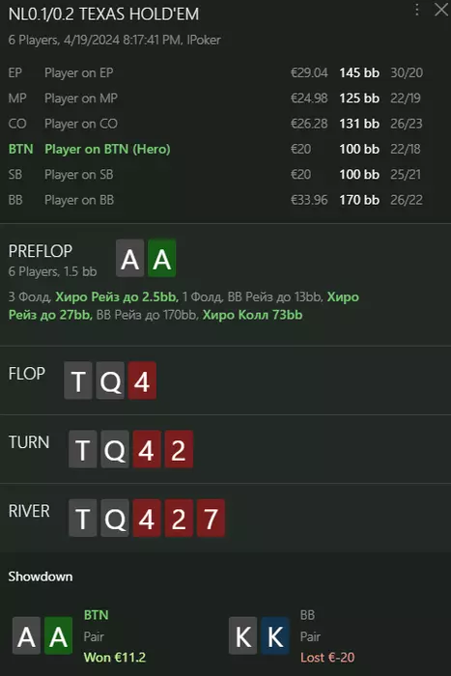Click the 170 bb stack value

(x=359, y=200)
